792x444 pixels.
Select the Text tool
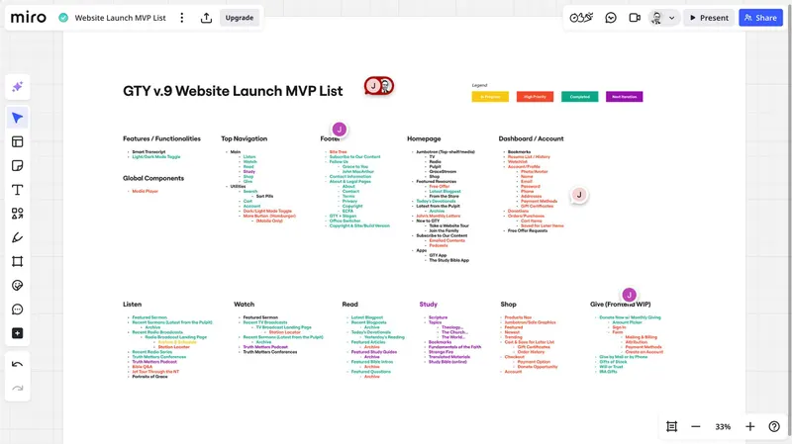tap(17, 190)
